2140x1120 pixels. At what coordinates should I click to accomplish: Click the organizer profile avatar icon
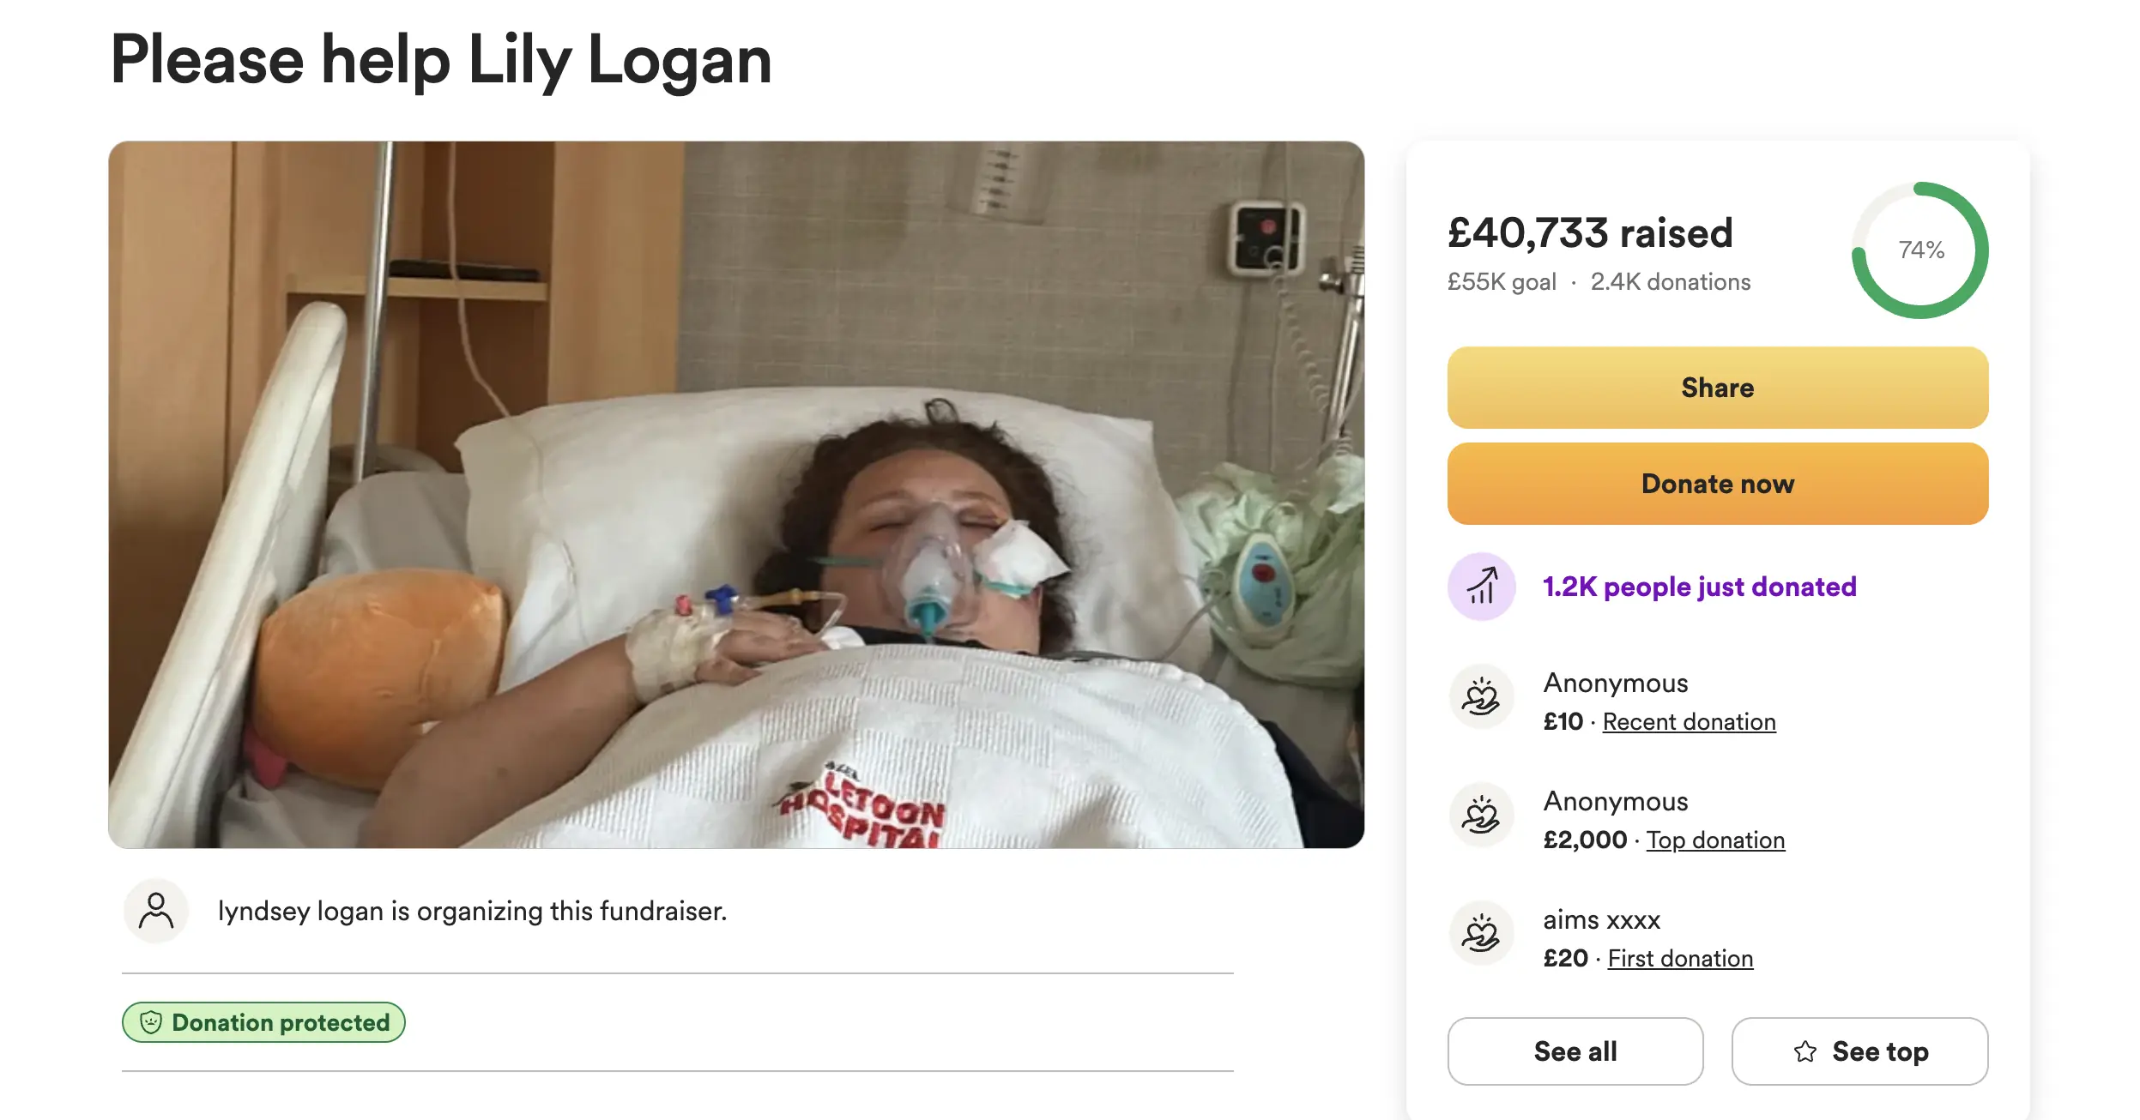pos(156,911)
